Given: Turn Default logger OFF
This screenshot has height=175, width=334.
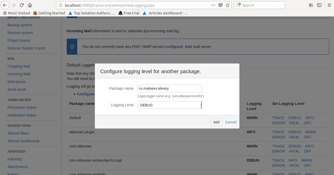Looking at the screenshot, I should tap(307, 123).
